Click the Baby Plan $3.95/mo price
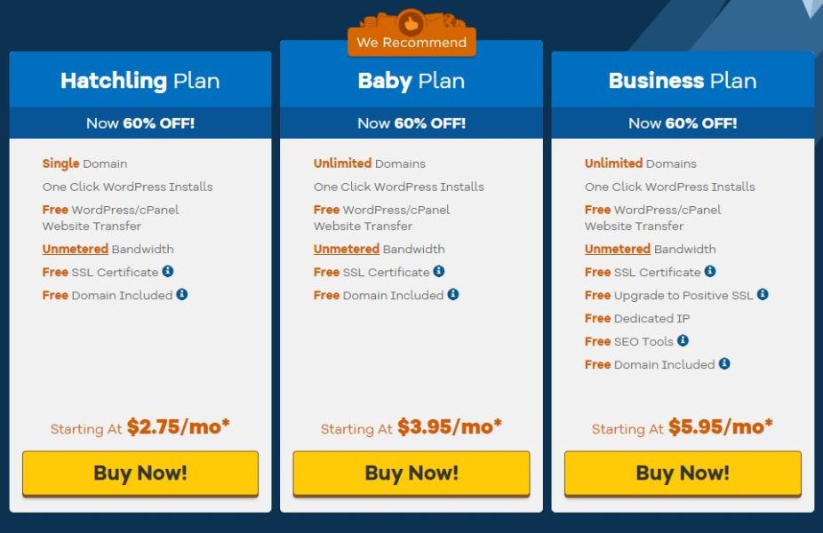 [x=450, y=427]
